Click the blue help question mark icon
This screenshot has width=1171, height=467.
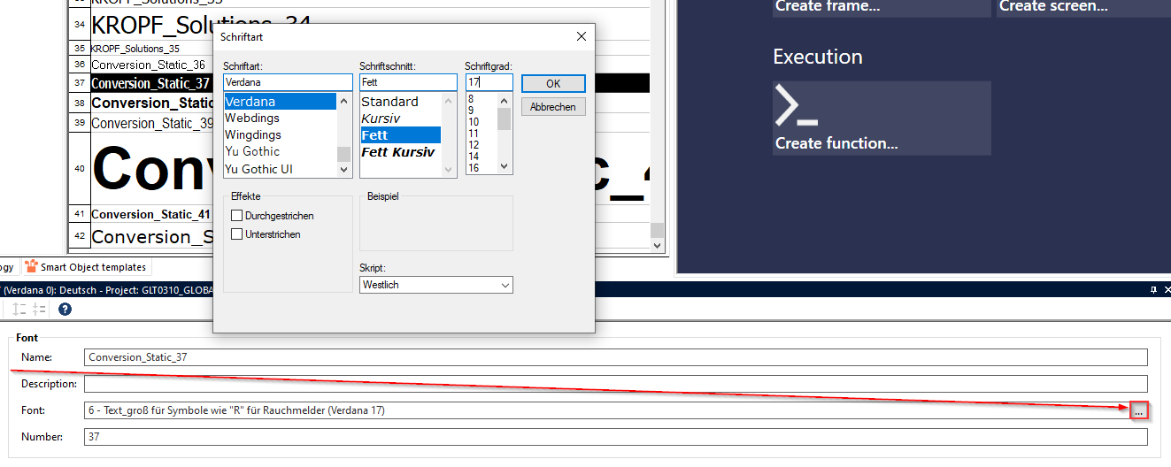click(65, 309)
